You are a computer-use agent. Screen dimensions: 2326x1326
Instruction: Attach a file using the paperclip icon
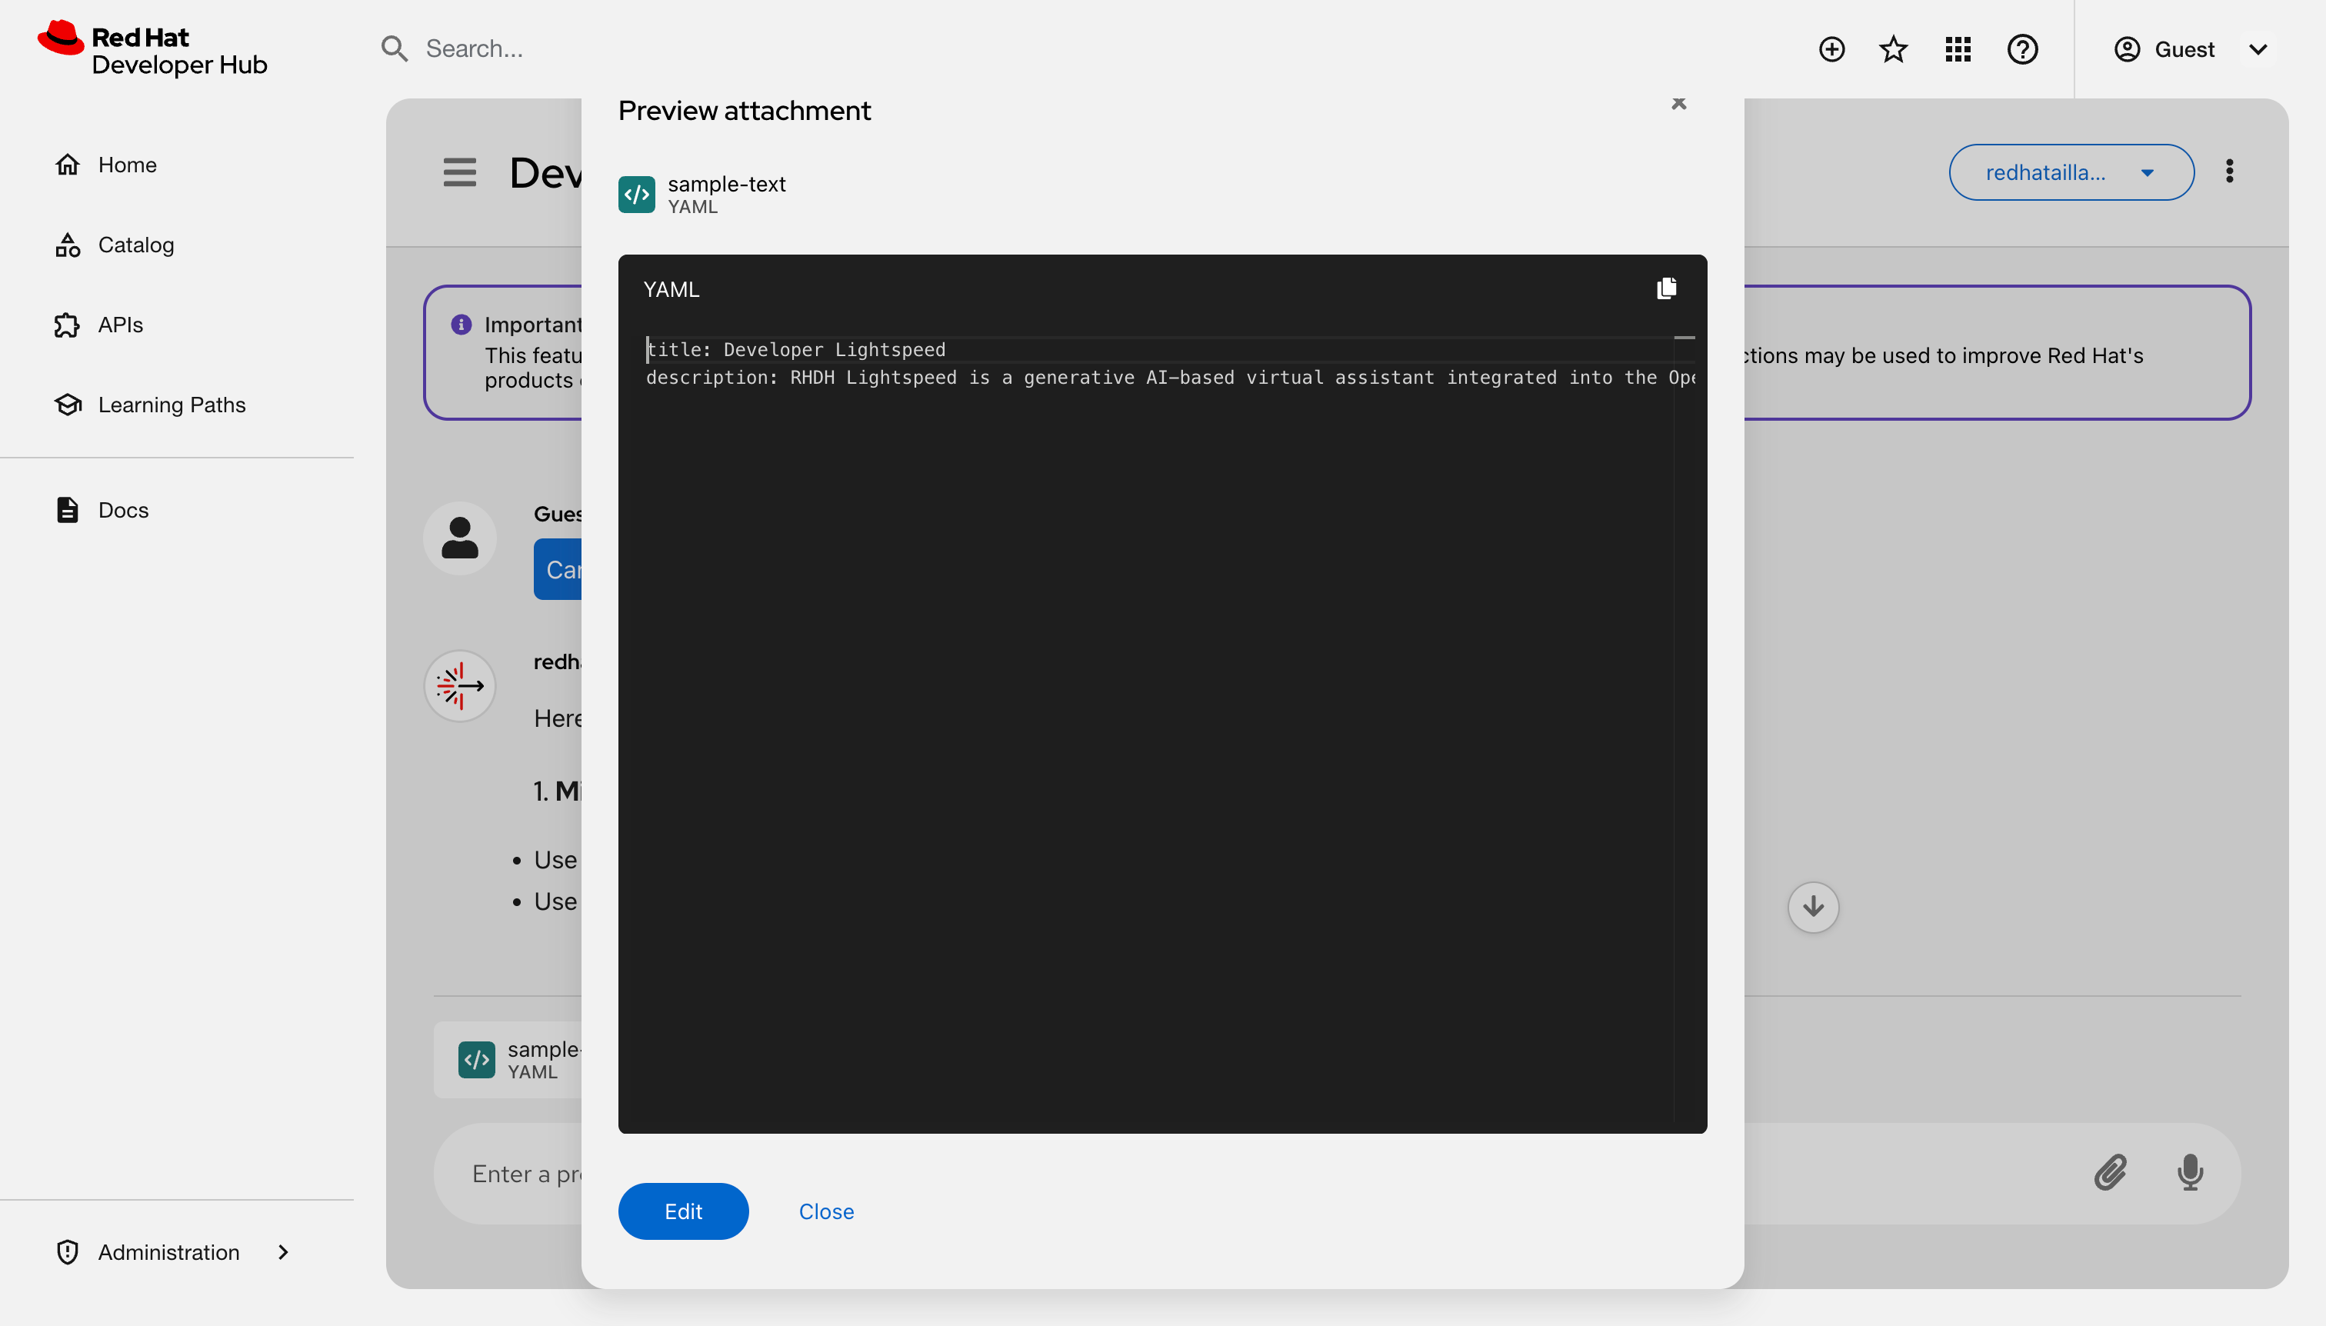click(x=2110, y=1173)
